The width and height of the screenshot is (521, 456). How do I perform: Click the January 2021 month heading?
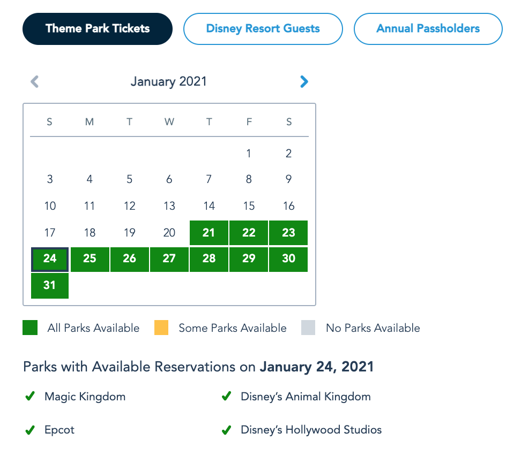coord(168,82)
